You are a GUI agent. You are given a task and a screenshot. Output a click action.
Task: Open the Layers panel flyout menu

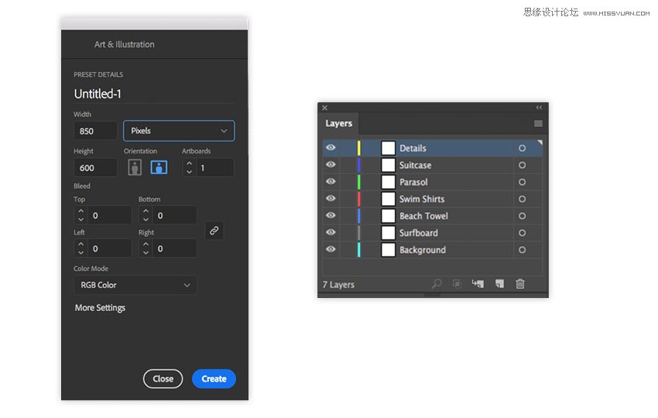tap(538, 124)
